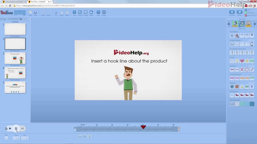The height and width of the screenshot is (144, 257).
Task: Insert the smartphone image holder
Action: (252, 44)
